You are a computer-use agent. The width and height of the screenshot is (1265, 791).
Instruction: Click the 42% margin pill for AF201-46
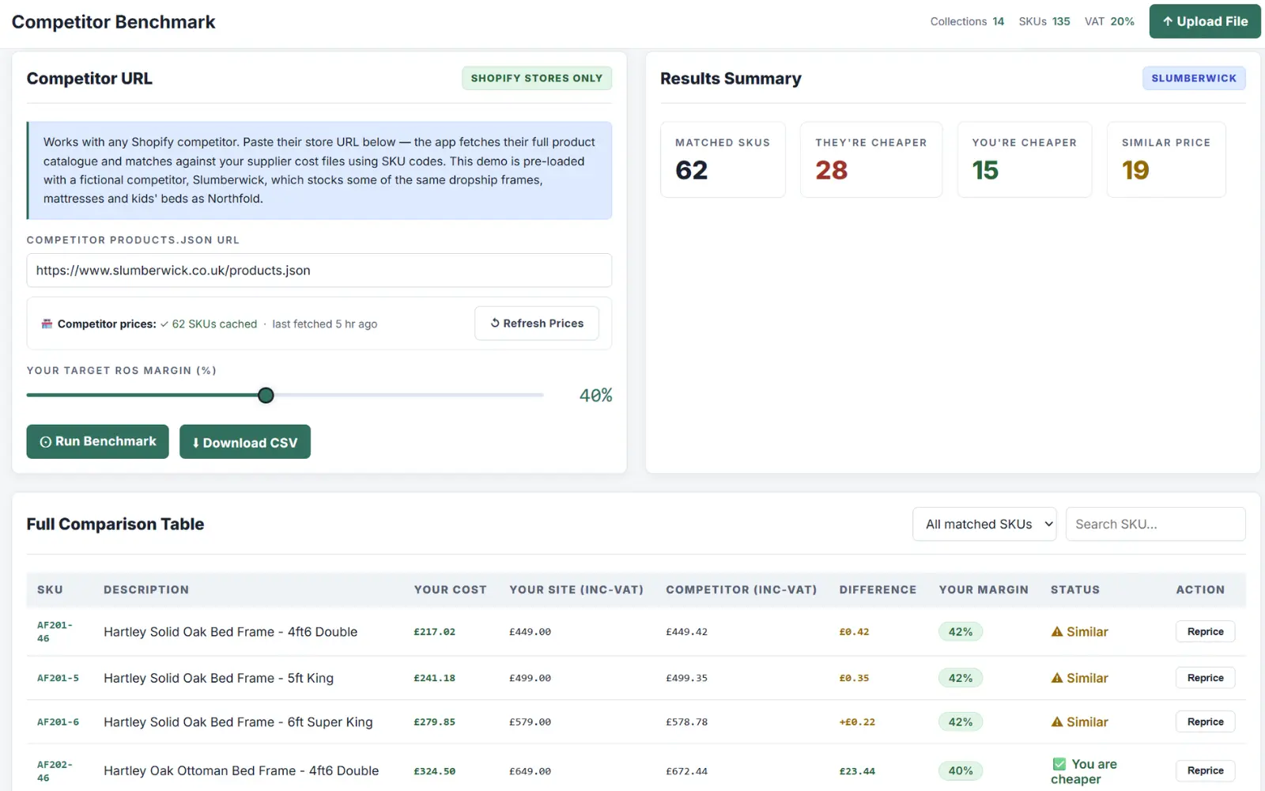point(961,631)
